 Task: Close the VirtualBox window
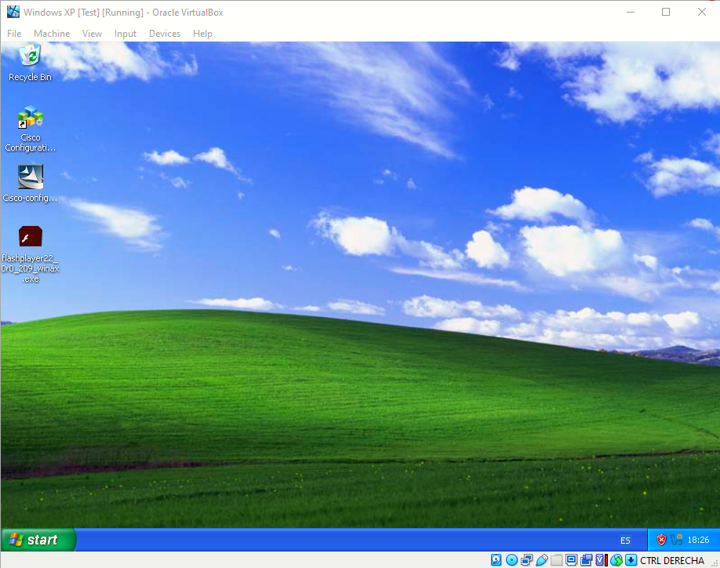[x=702, y=13]
